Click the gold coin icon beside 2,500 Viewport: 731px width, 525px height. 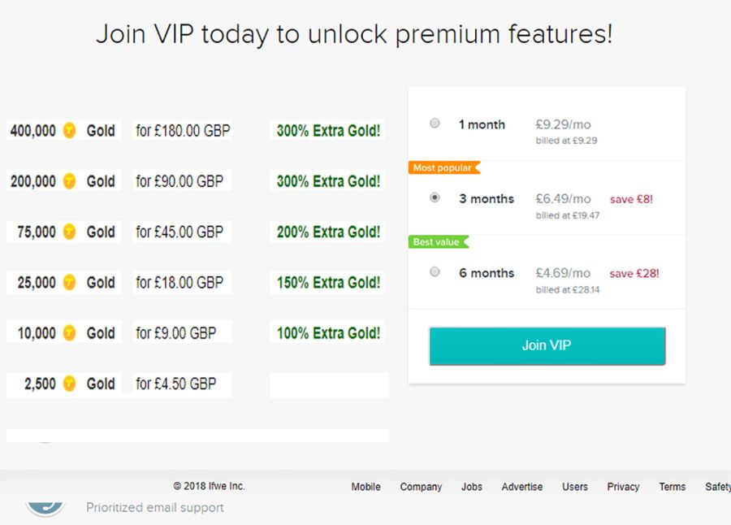pyautogui.click(x=70, y=384)
